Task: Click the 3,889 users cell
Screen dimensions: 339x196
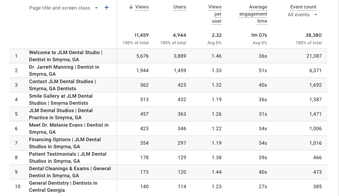Action: point(180,56)
